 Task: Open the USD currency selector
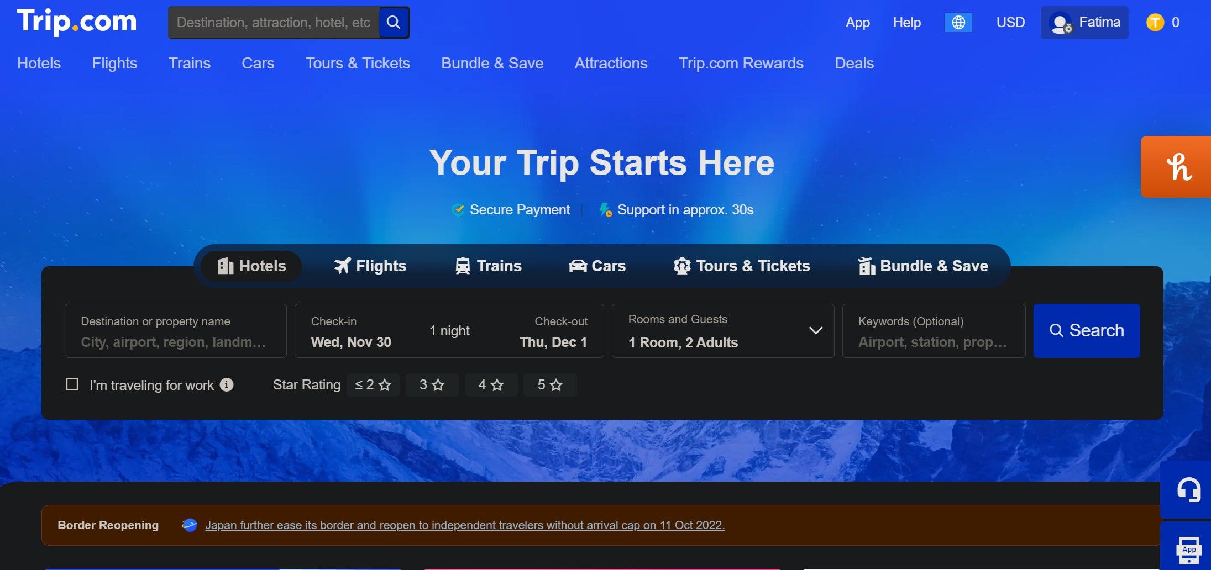(1010, 23)
